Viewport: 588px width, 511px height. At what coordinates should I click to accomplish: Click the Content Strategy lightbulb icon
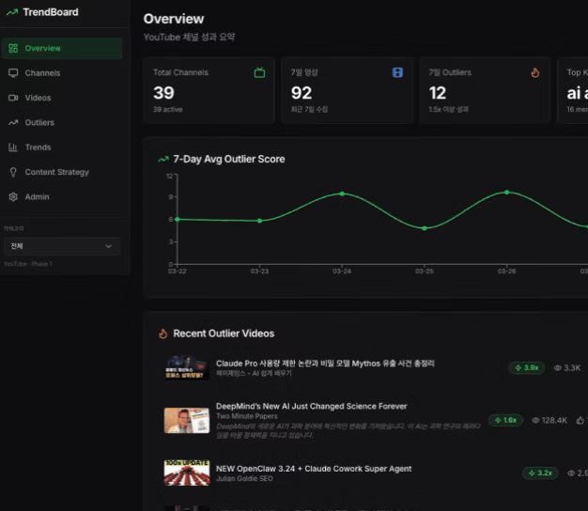click(13, 172)
